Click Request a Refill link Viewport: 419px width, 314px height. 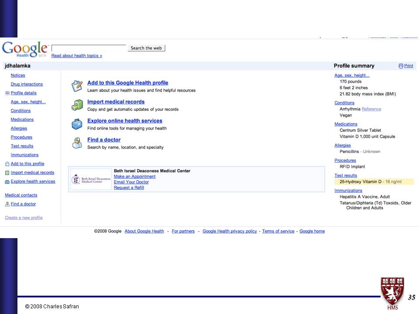click(129, 188)
